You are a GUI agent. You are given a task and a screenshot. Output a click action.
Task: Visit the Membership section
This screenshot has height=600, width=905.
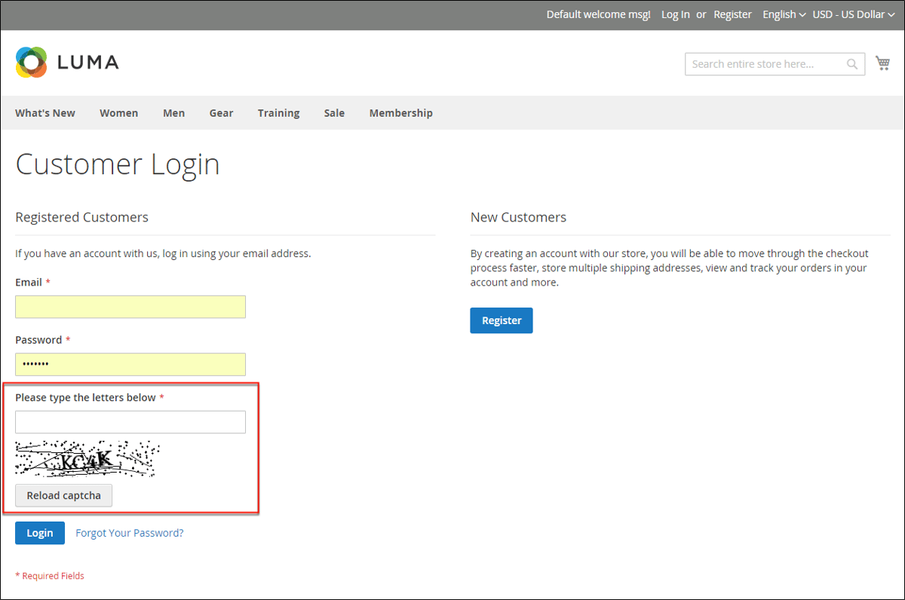coord(400,112)
